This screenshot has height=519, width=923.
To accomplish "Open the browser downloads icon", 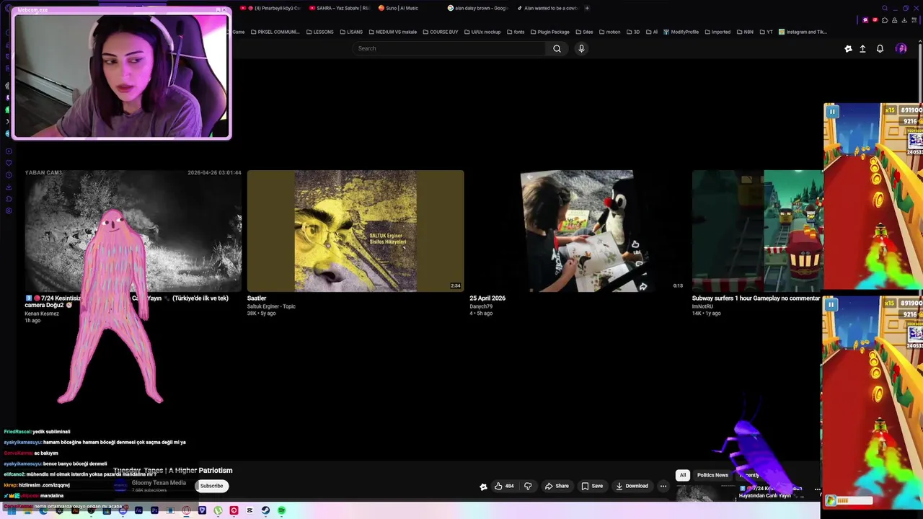I will [x=904, y=19].
